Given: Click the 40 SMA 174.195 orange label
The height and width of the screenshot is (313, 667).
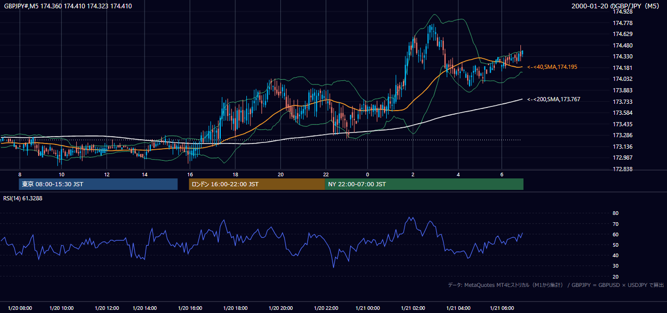Looking at the screenshot, I should tap(552, 67).
